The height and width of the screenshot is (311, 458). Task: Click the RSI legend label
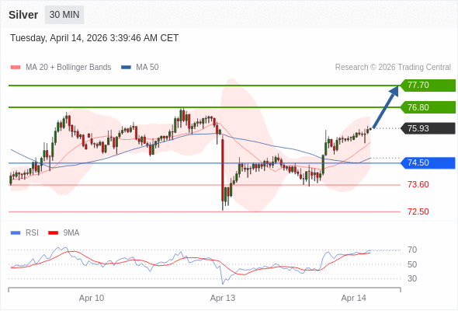tap(32, 233)
